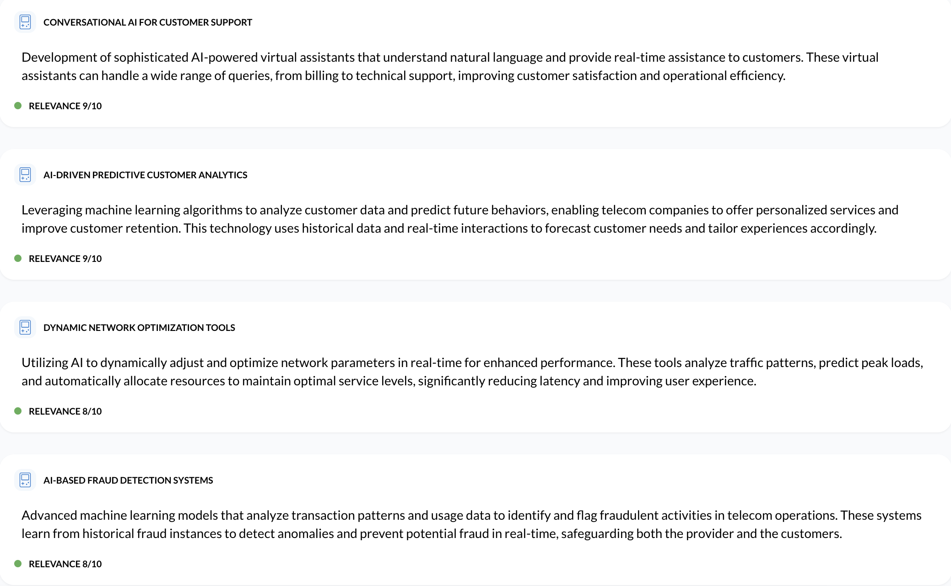This screenshot has height=586, width=951.
Task: Click the green dot on Predictive Customer Analytics card
Action: 18,258
